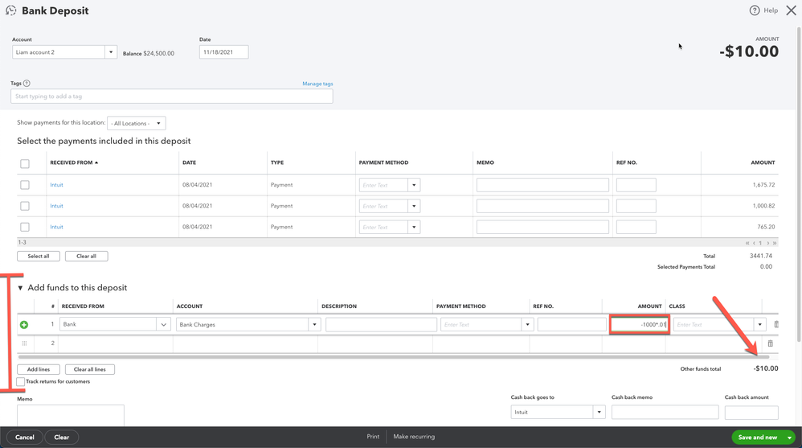Open the Account dropdown for Liam account 2

[x=111, y=52]
